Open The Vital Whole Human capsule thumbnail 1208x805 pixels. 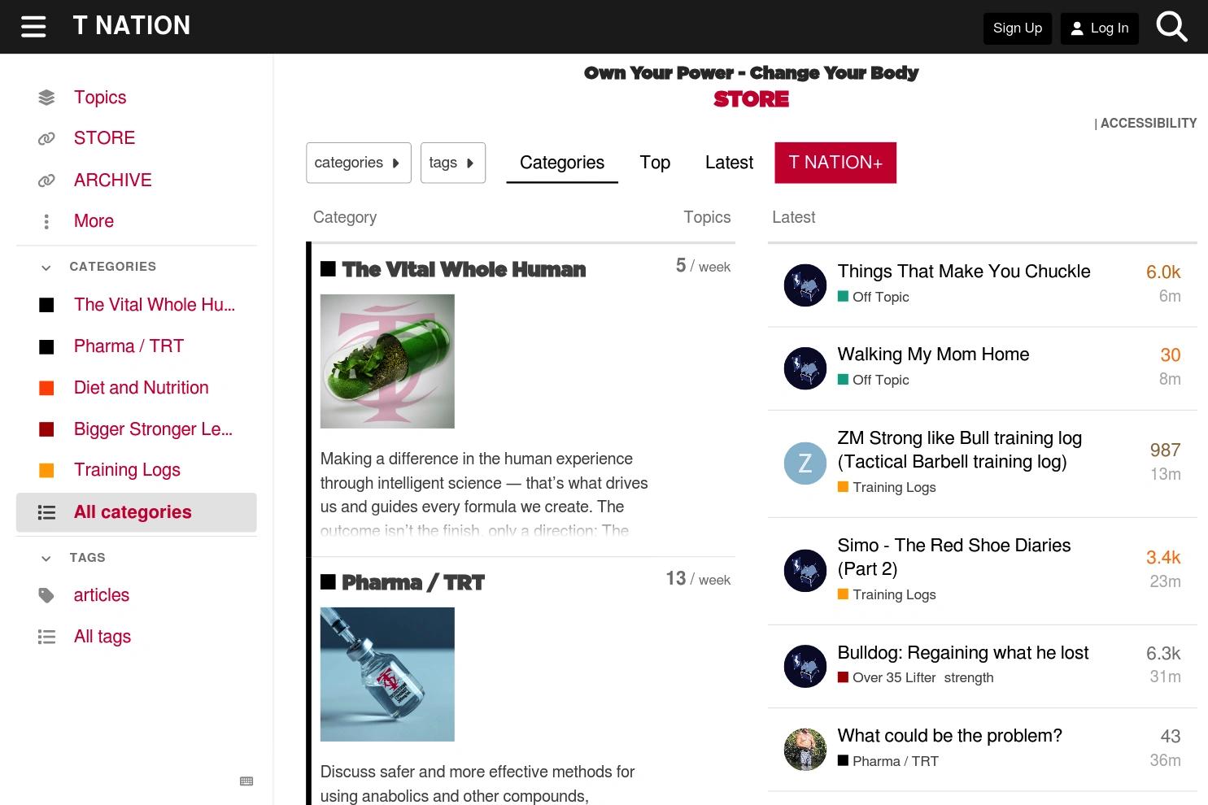pos(387,361)
